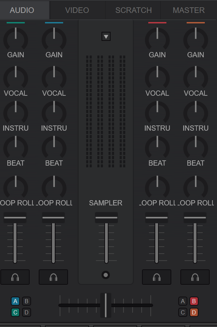
Task: Toggle headphone cue on blue deck
Action: coord(53,277)
